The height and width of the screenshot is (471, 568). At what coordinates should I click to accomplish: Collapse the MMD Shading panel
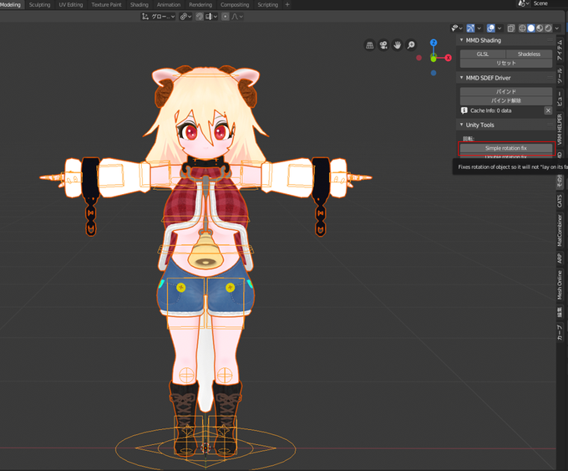coord(461,40)
